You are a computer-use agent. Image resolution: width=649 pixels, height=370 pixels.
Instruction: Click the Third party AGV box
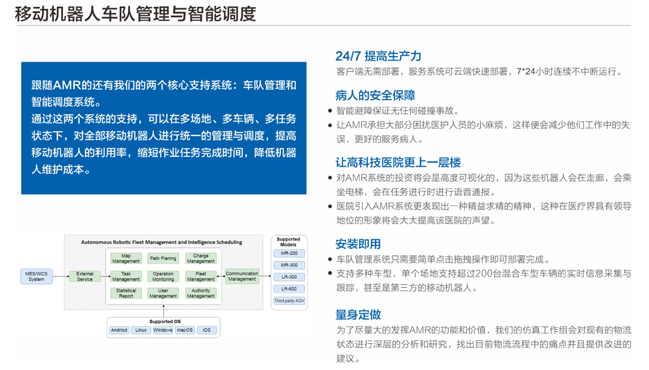click(289, 301)
